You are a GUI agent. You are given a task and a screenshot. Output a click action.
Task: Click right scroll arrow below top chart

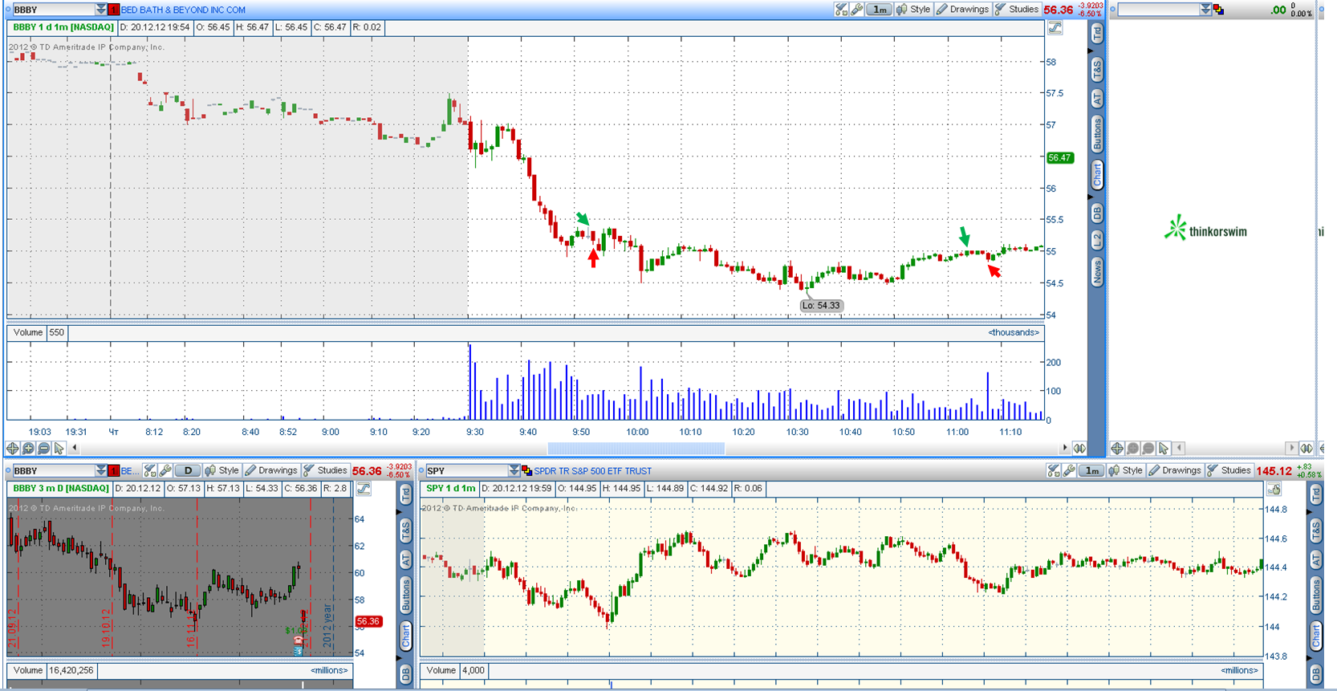[x=1065, y=448]
